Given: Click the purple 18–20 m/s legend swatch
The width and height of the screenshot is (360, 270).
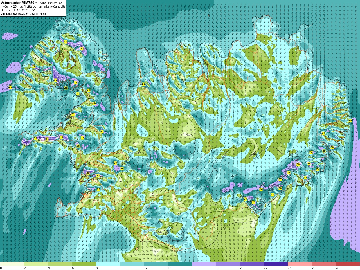Looking at the screenshot, I should click(x=228, y=264).
